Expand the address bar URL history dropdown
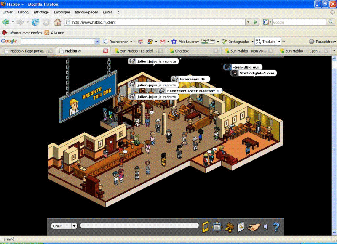337x244 pixels. (x=248, y=22)
